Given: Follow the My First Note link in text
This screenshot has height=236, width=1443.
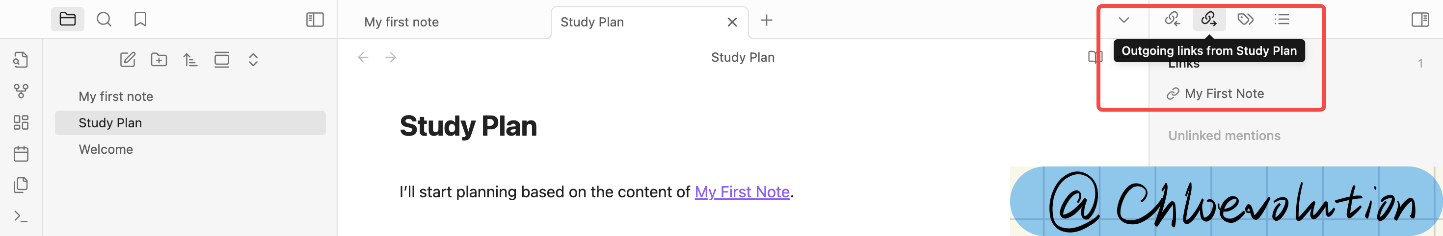Looking at the screenshot, I should tap(742, 192).
